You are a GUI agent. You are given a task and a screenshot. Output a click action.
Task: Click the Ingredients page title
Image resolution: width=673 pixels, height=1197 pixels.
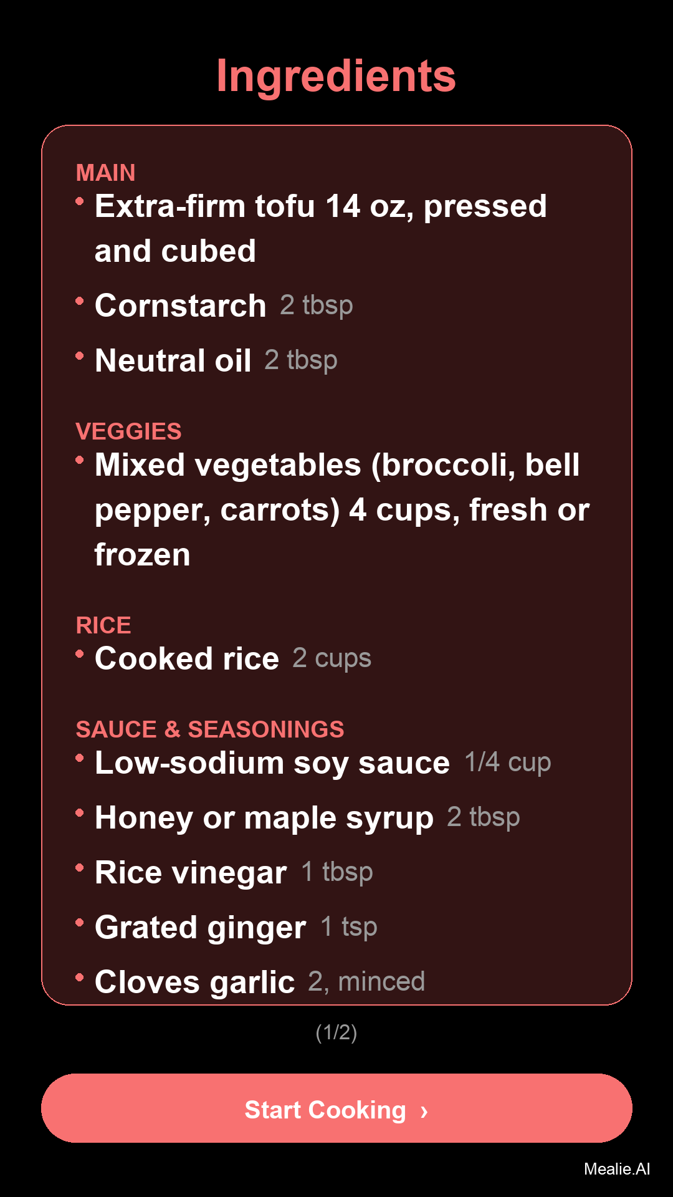[x=336, y=76]
